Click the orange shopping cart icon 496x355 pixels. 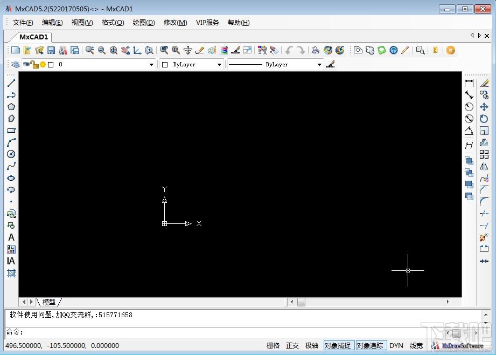[450, 50]
